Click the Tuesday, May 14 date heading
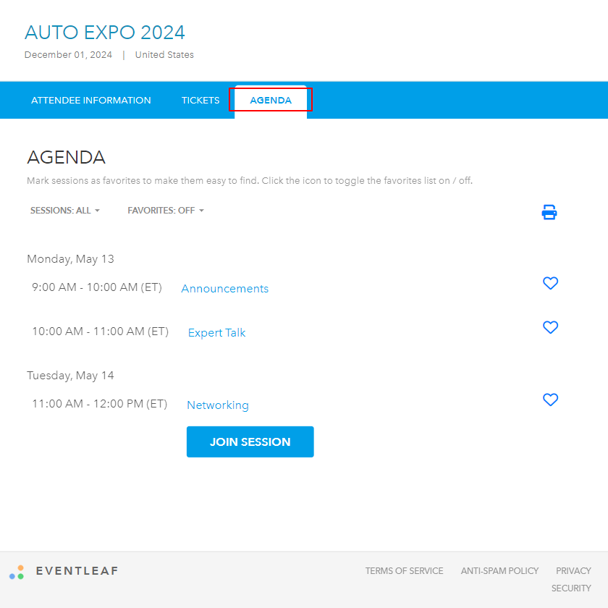This screenshot has height=608, width=608. (x=70, y=376)
